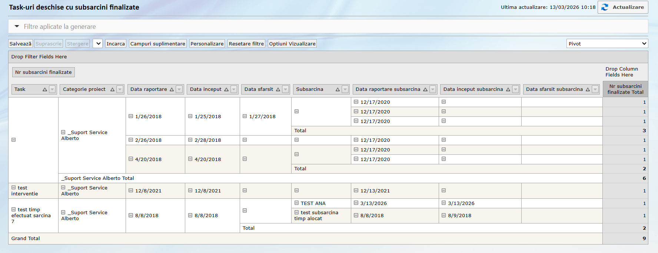Open filter icon in Data sfarsit subsarcina header
The image size is (658, 253).
point(595,89)
